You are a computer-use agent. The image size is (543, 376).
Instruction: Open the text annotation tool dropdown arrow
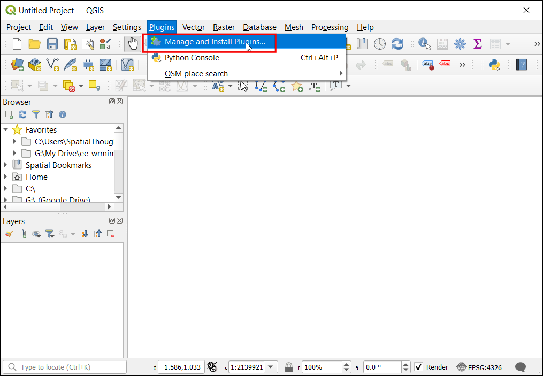pos(348,86)
